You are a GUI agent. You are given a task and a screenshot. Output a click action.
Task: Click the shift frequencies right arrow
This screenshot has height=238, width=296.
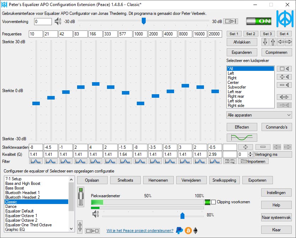coord(288,42)
